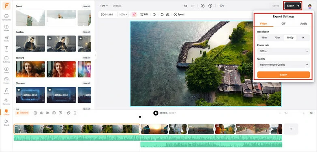This screenshot has height=152, width=317.
Task: Click the rotate icon in clip toolbar
Action: 162,15
